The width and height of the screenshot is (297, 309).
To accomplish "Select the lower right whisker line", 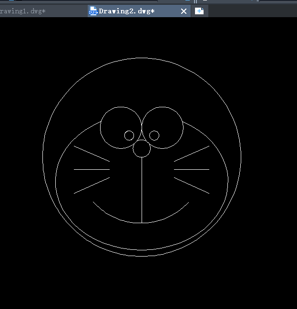I will pyautogui.click(x=192, y=185).
